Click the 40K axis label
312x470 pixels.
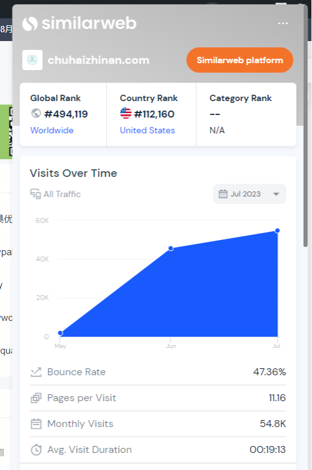tap(42, 259)
